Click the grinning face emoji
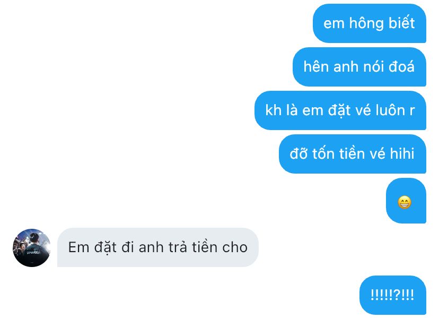 pyautogui.click(x=405, y=202)
